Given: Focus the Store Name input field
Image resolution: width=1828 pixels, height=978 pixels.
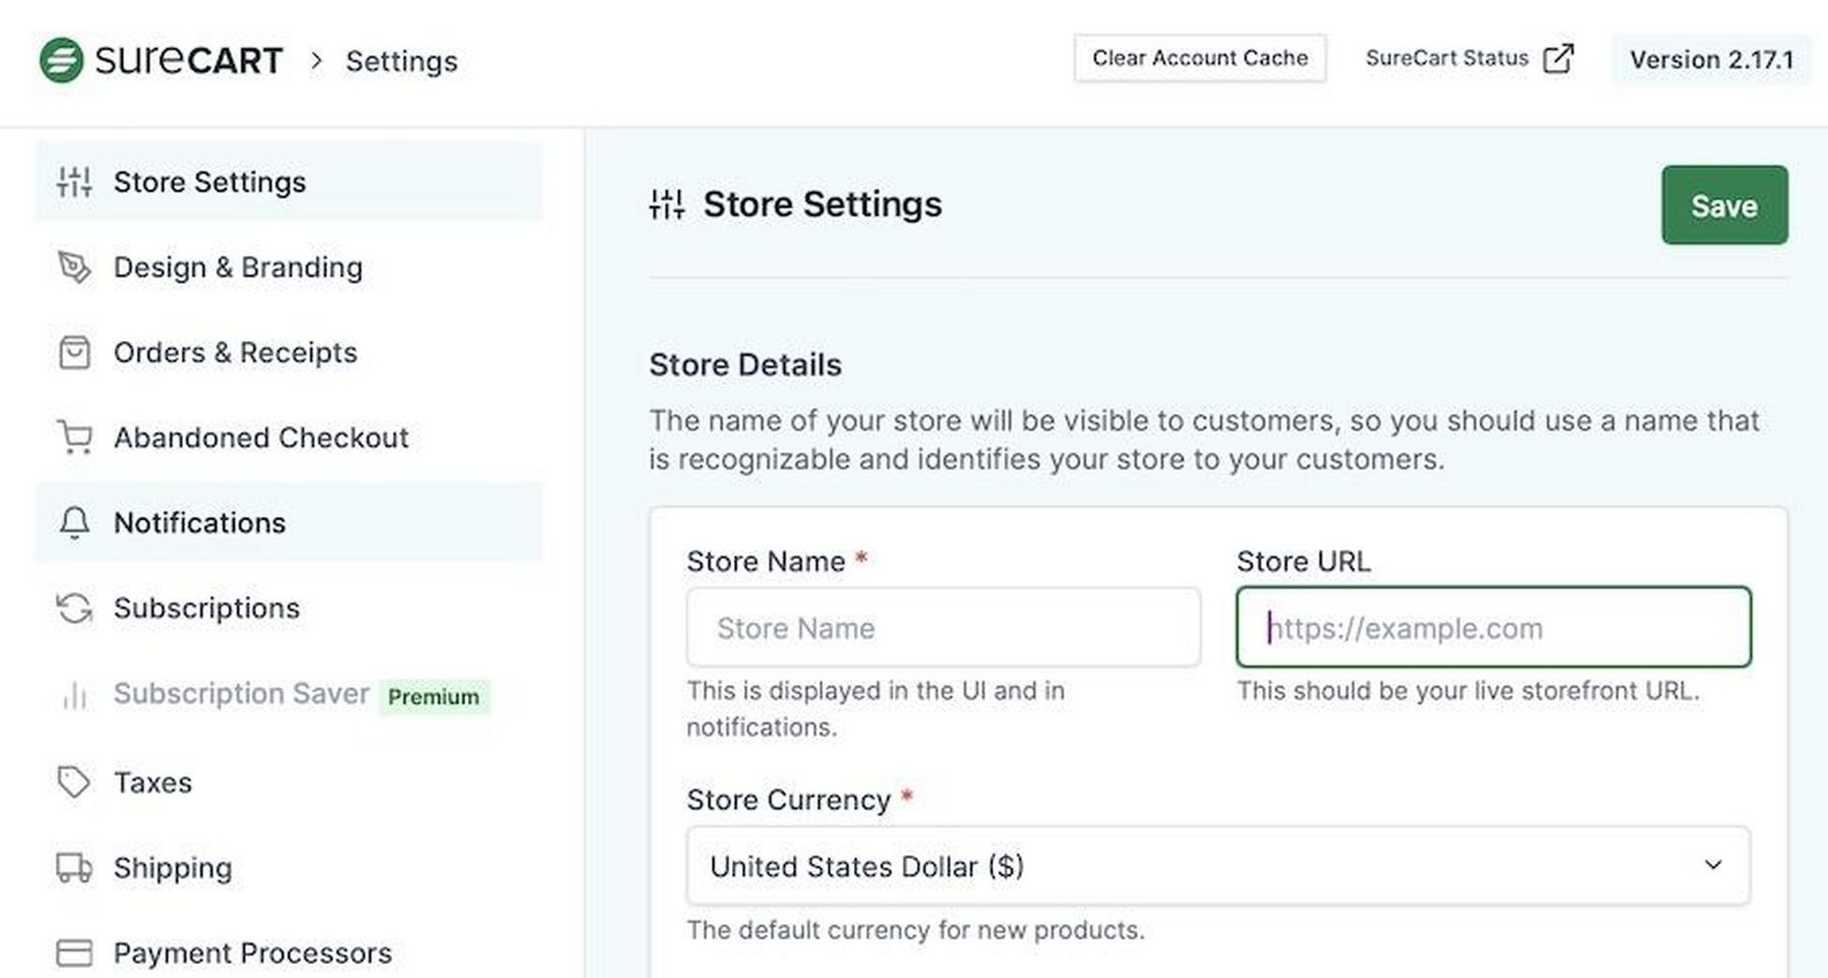Looking at the screenshot, I should click(943, 628).
